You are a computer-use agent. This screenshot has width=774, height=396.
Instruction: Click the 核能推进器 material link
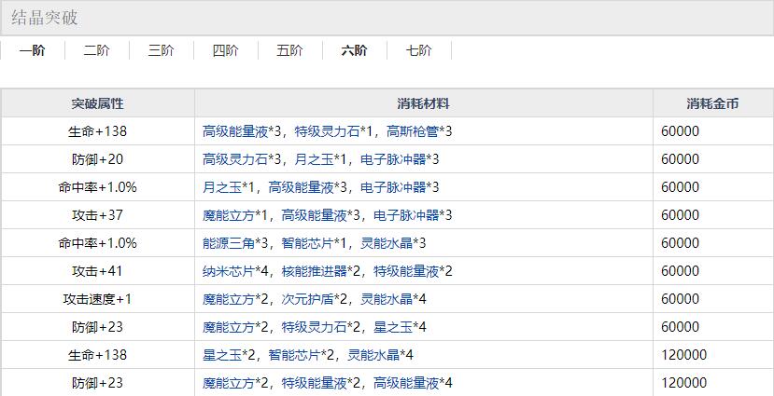click(x=320, y=271)
